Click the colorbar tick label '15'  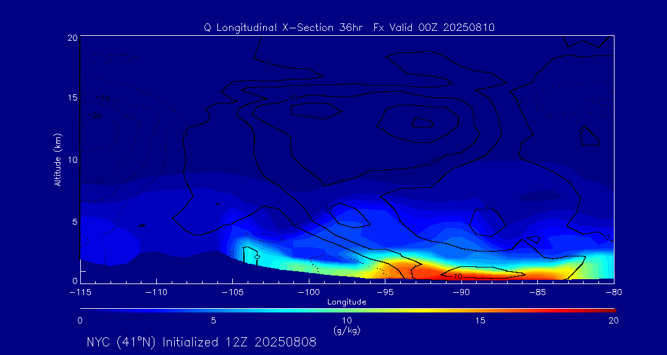(x=480, y=320)
